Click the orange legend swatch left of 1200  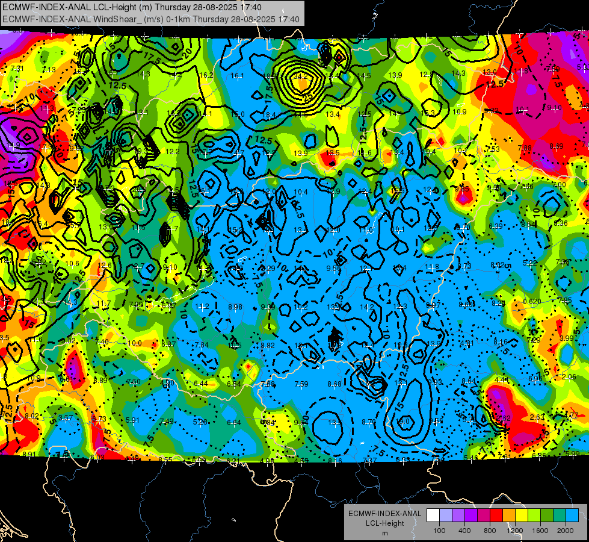(509, 516)
